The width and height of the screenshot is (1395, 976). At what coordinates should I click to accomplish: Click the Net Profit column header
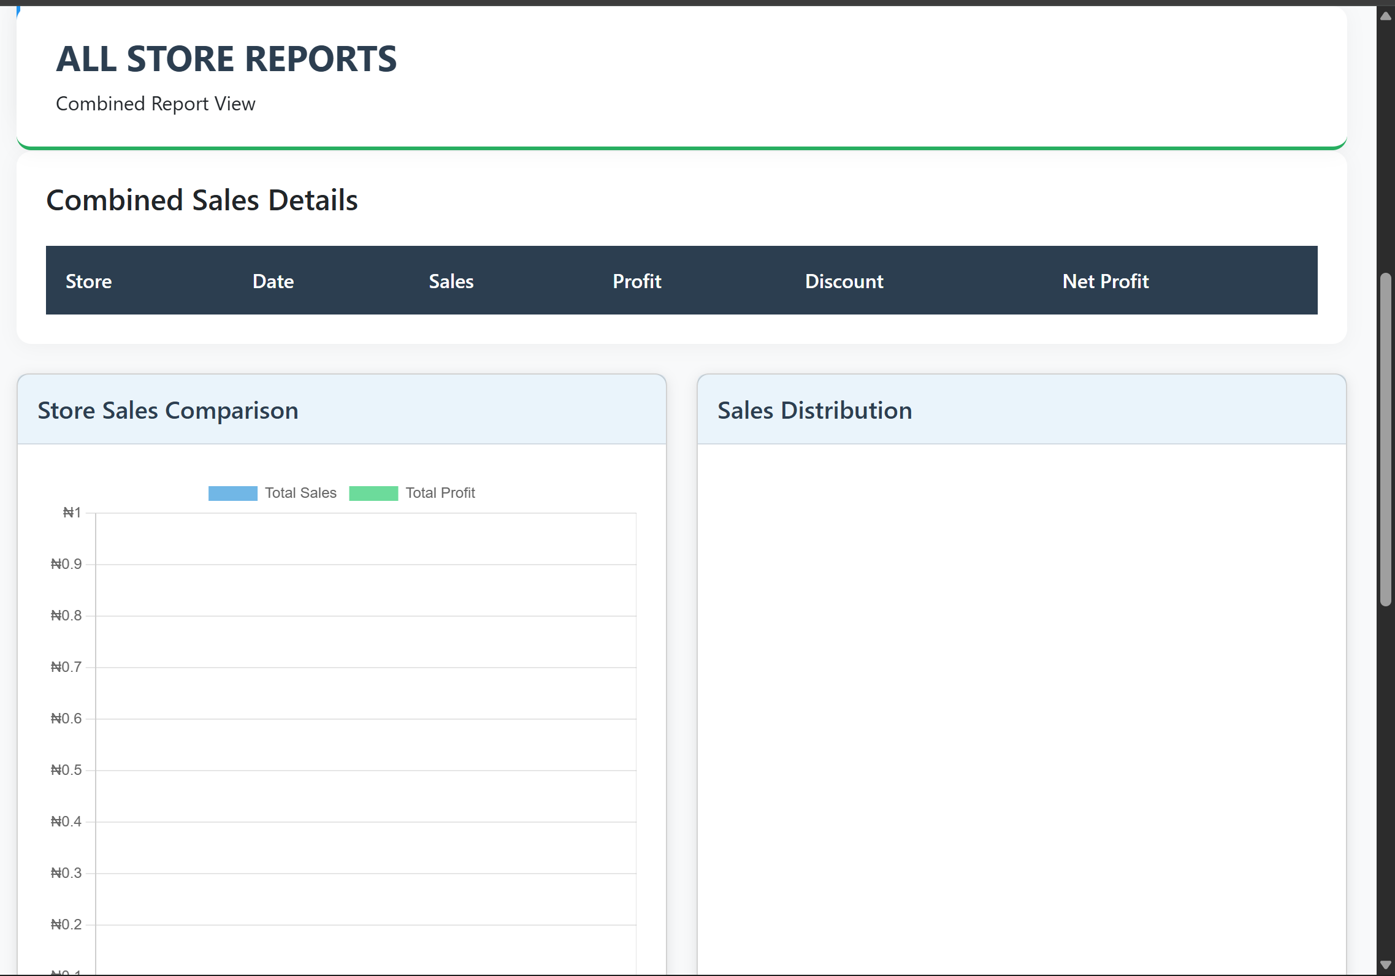(1105, 281)
